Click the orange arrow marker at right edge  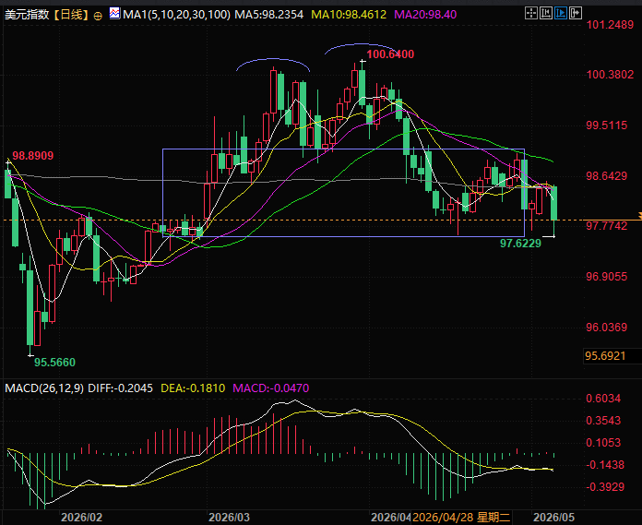click(639, 215)
